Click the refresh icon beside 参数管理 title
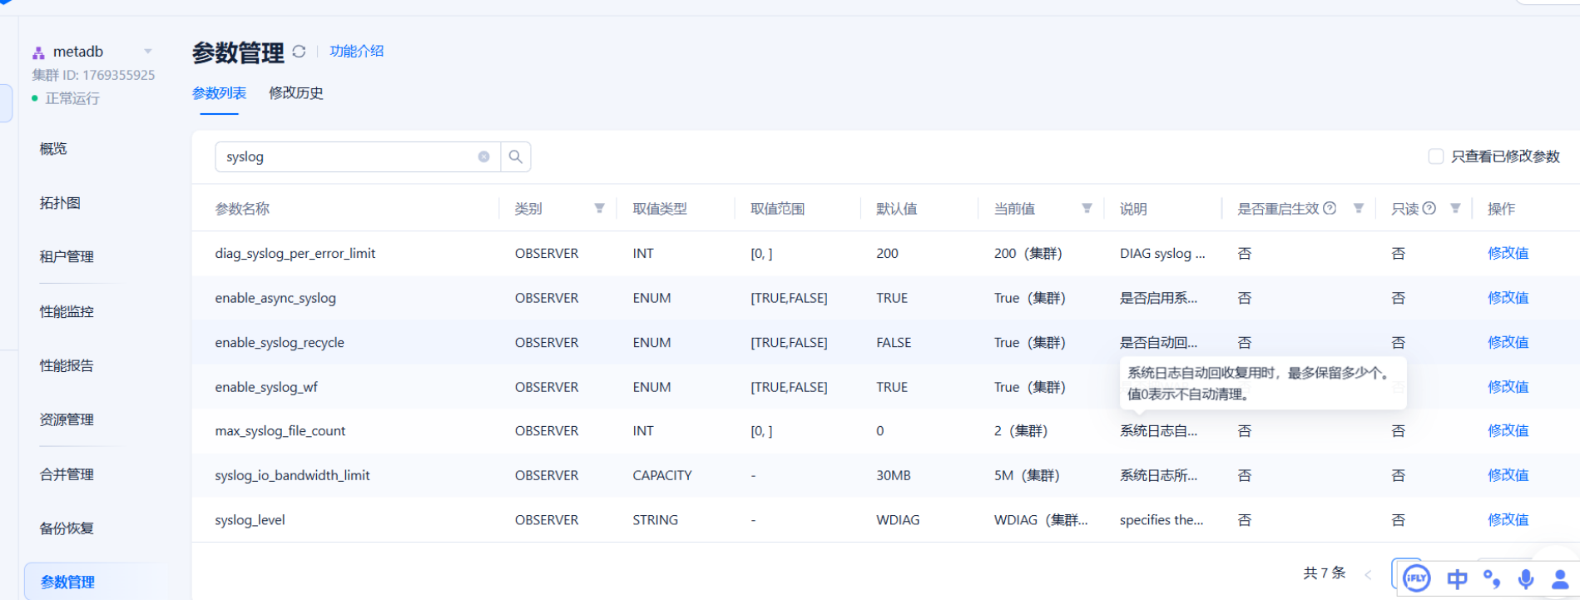Screen dimensions: 1580x600 coord(299,52)
